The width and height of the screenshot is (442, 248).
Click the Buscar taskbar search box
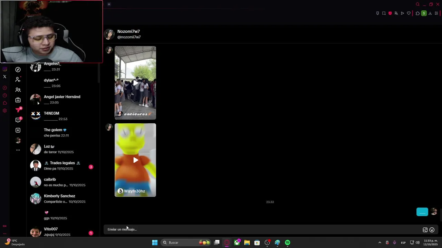coord(186,242)
